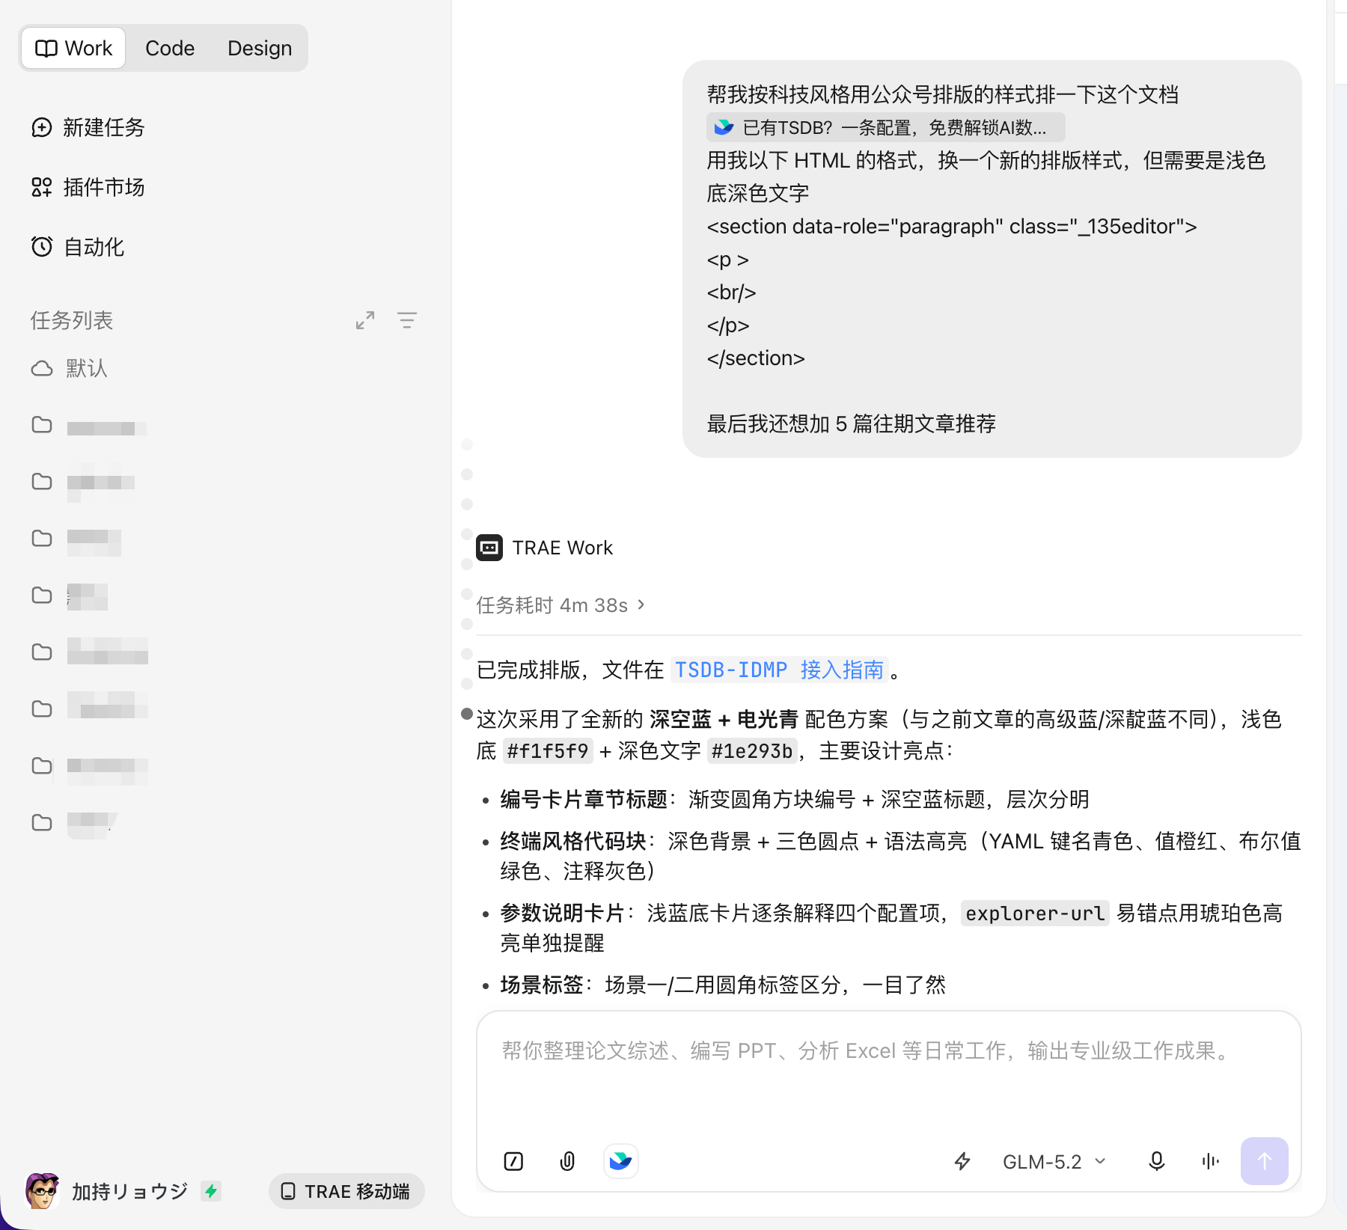Start microphone voice input
This screenshot has height=1230, width=1347.
coord(1156,1161)
